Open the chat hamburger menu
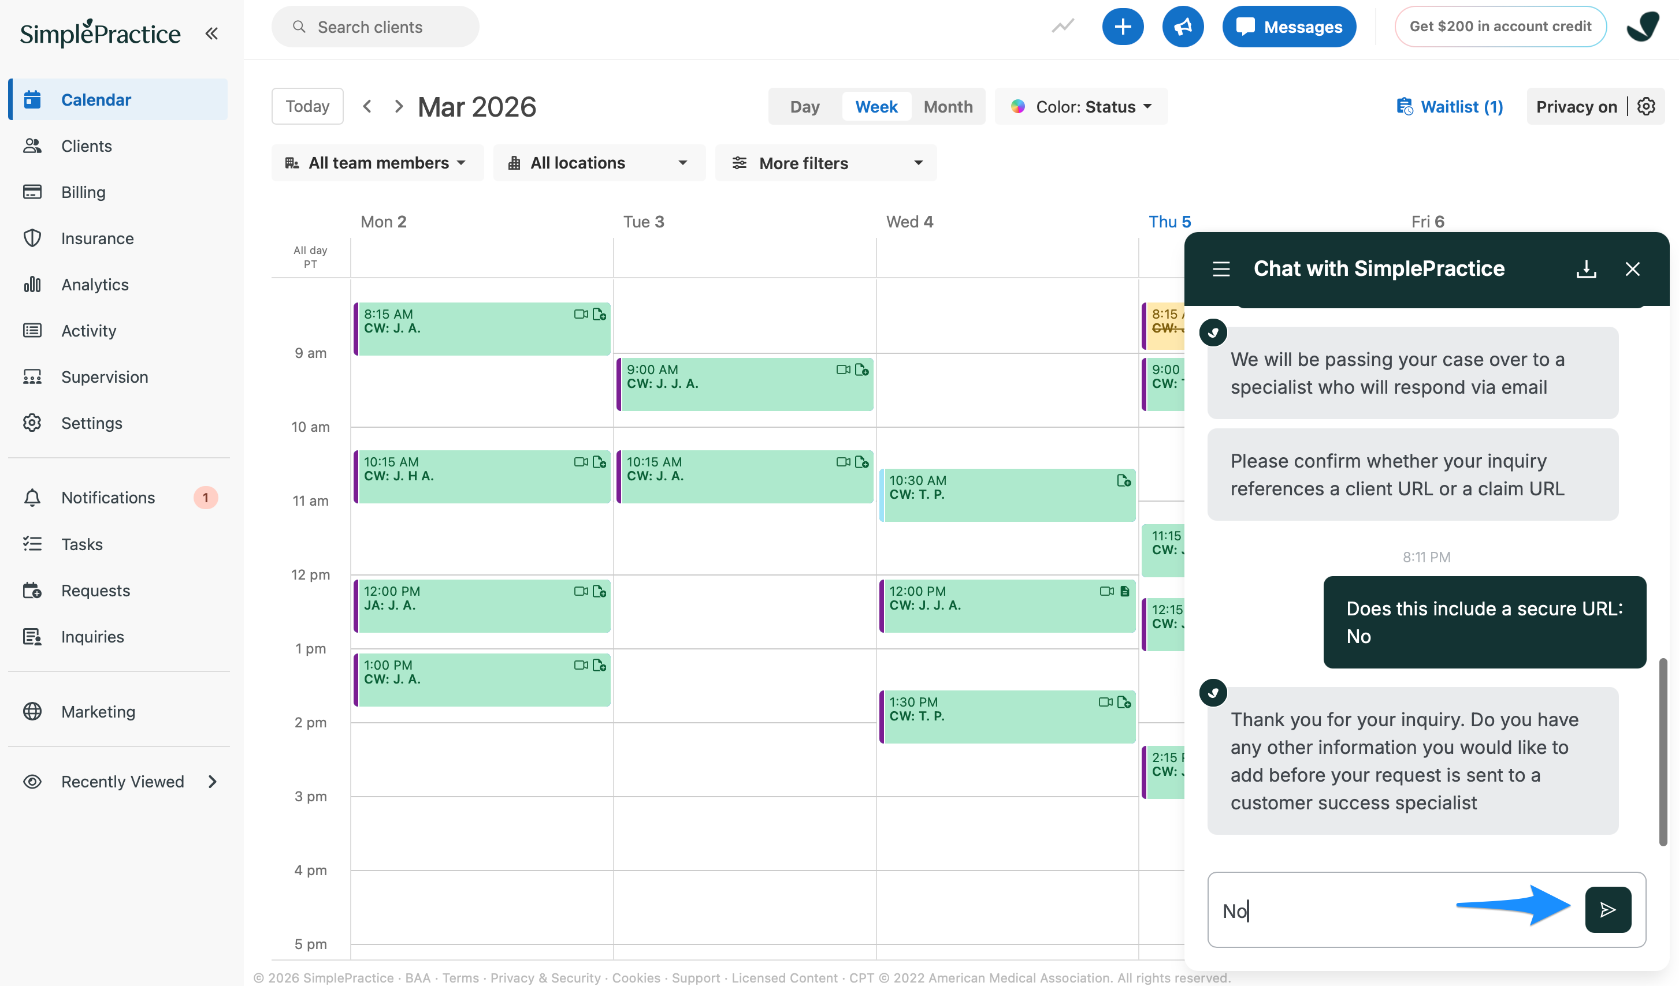The height and width of the screenshot is (986, 1679). 1221,269
